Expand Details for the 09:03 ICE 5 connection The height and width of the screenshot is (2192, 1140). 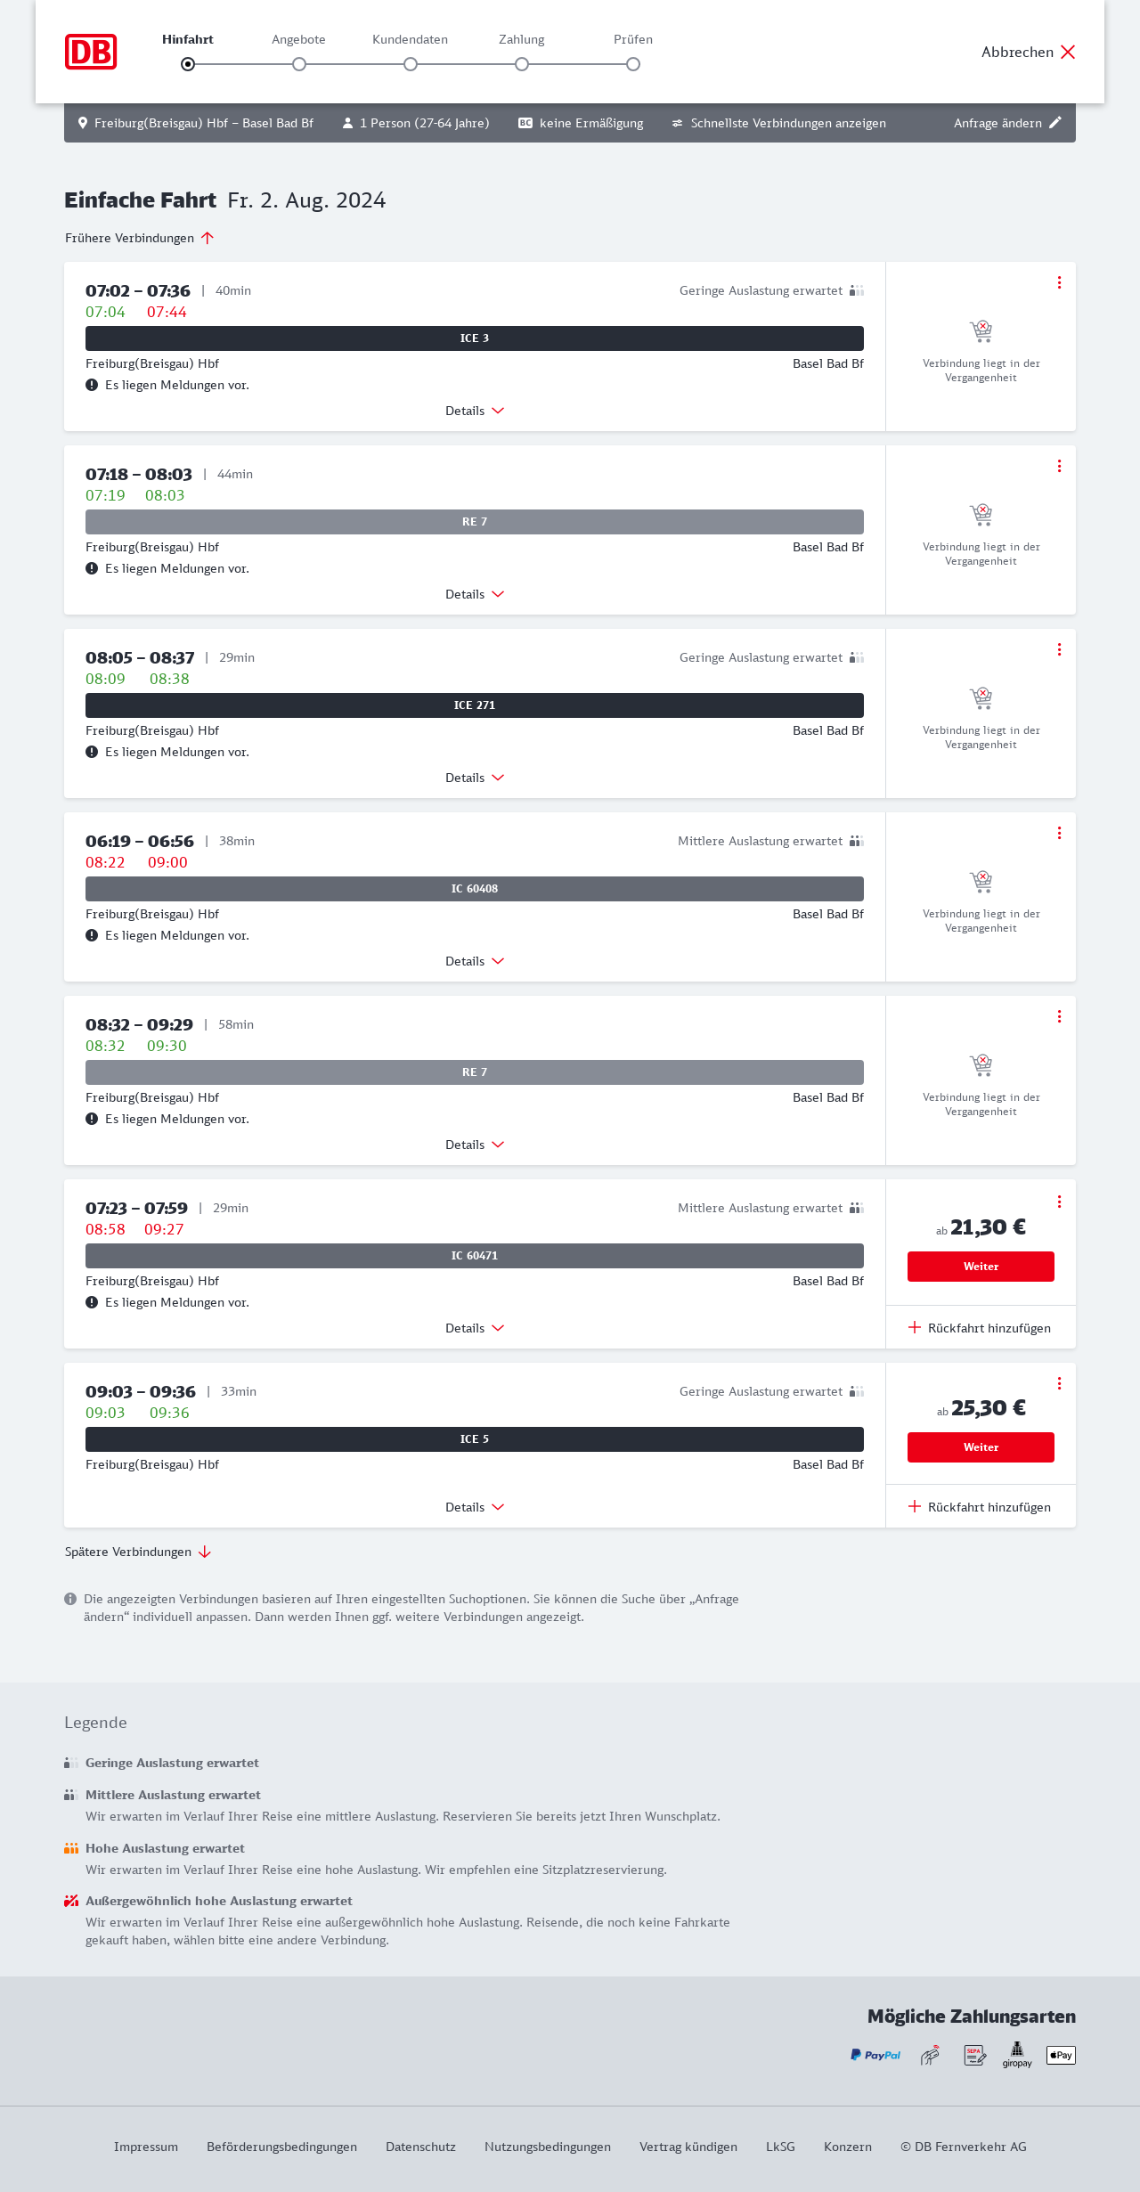coord(475,1507)
